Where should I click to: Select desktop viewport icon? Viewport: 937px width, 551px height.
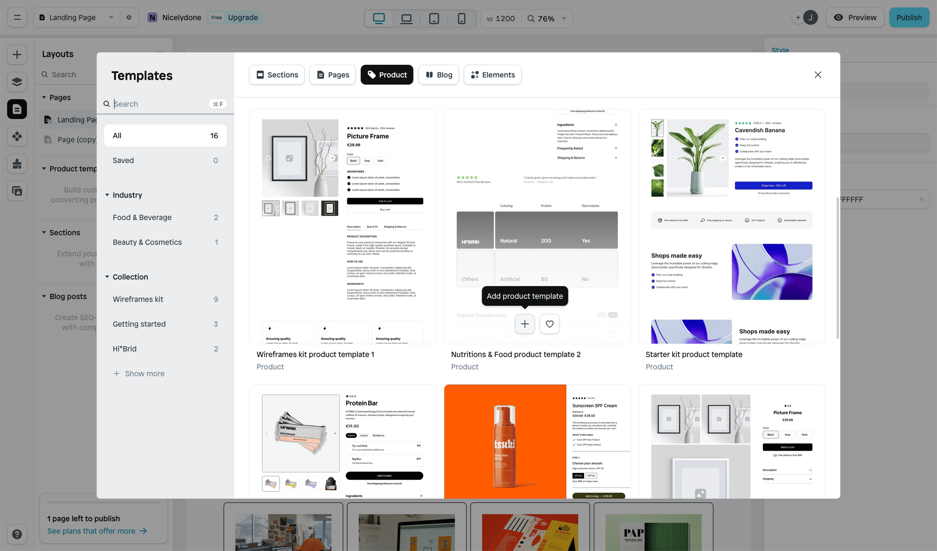point(379,18)
